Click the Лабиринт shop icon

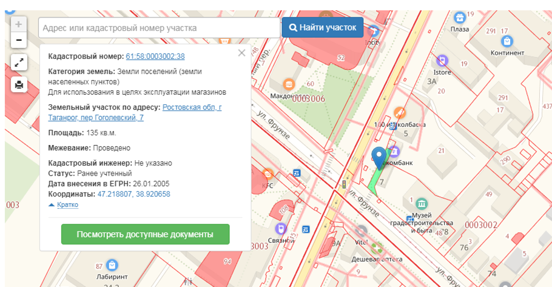[111, 265]
